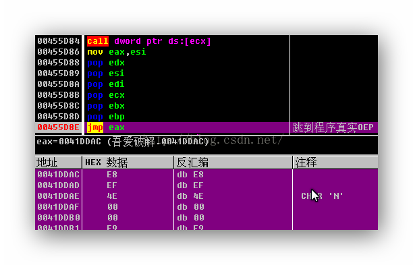Click 'db 00' cell at 0041DDB0

(x=191, y=218)
